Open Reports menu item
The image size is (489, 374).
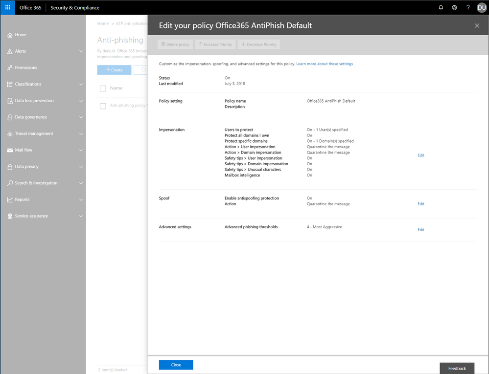(x=22, y=199)
